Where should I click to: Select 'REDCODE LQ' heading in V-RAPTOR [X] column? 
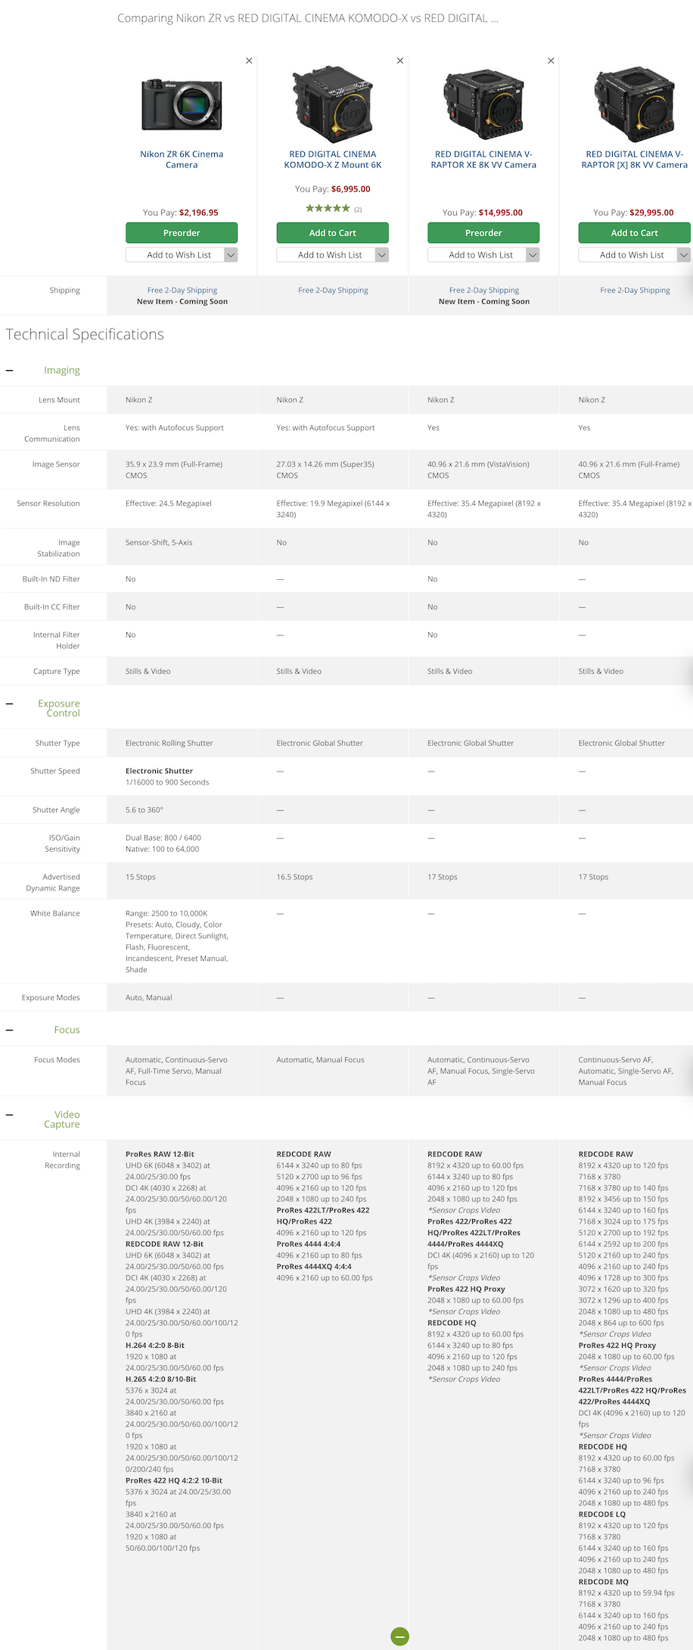tap(602, 1514)
